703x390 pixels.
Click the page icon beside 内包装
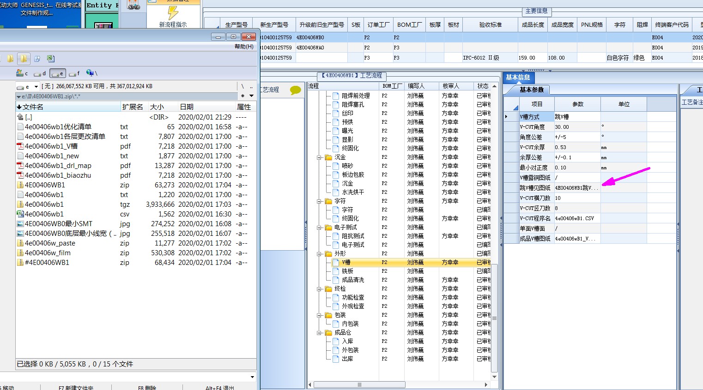[x=336, y=324]
